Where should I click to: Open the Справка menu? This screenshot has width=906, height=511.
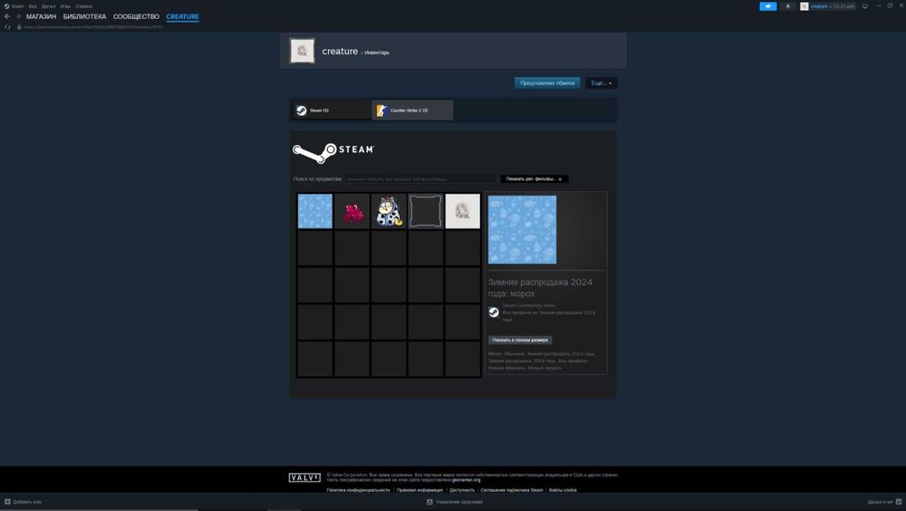pos(83,6)
